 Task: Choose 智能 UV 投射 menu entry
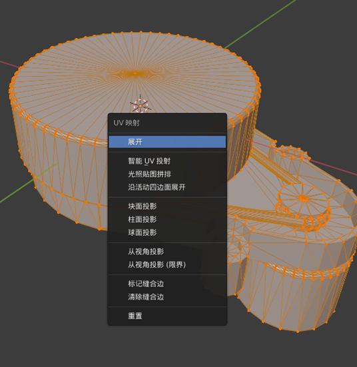tap(167, 161)
